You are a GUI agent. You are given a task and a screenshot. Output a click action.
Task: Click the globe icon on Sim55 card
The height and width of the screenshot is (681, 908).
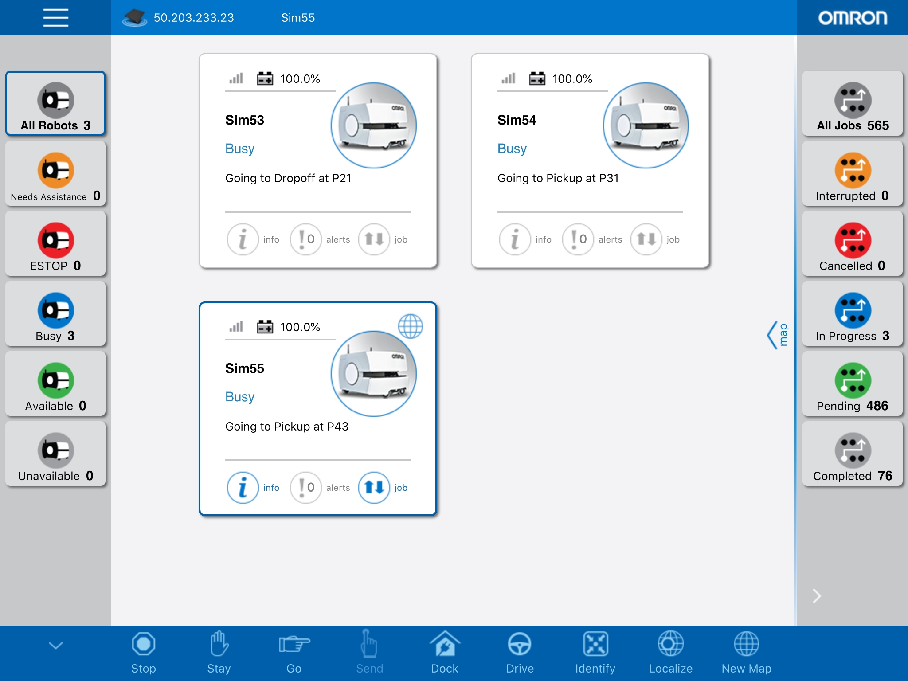coord(411,326)
